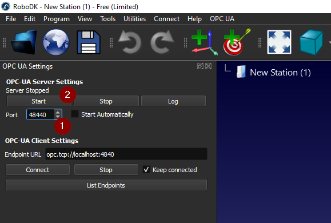The width and height of the screenshot is (331, 223).
Task: Click the Endpoint URL field
Action: pos(126,154)
